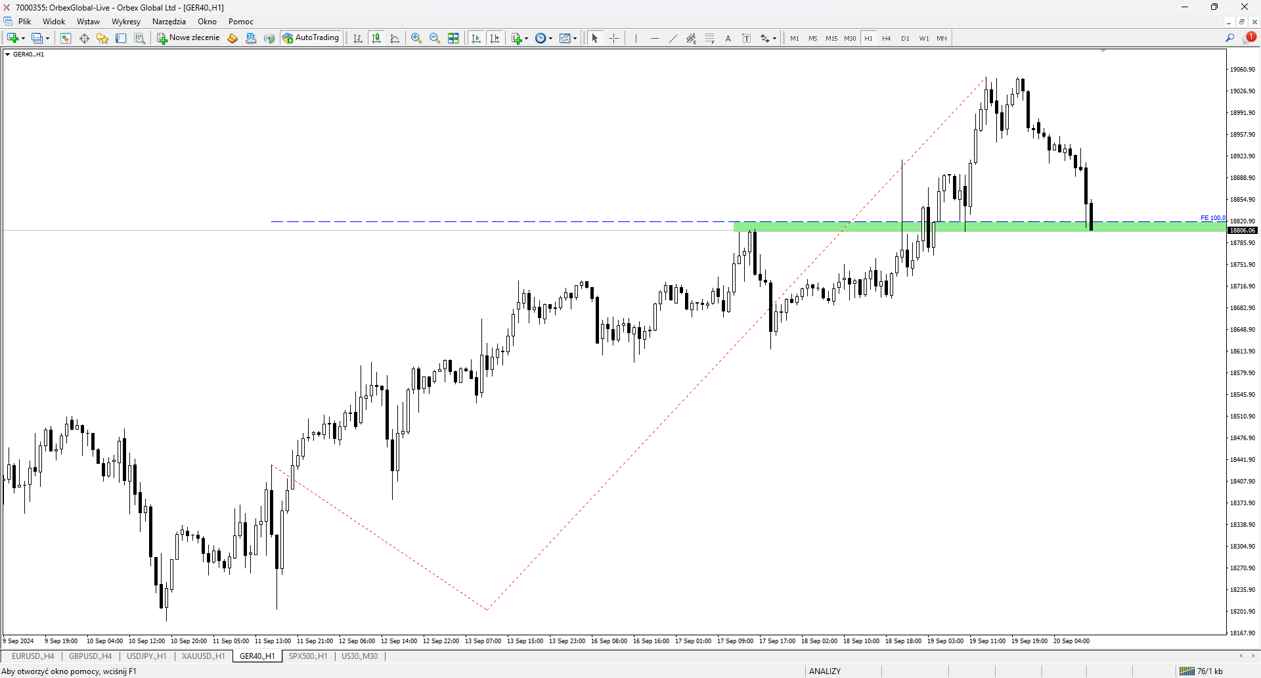Screen dimensions: 1261x678
Task: Click the 18806.05 current price label
Action: [x=1242, y=231]
